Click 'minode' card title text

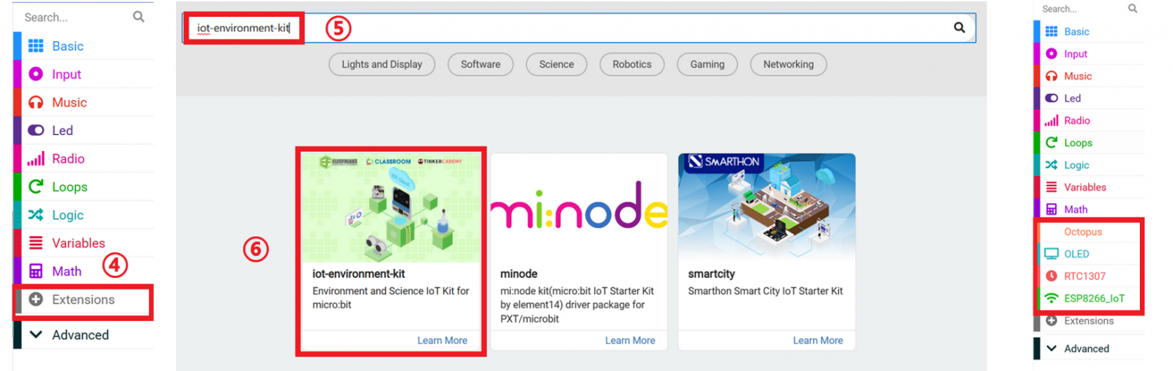[x=518, y=273]
